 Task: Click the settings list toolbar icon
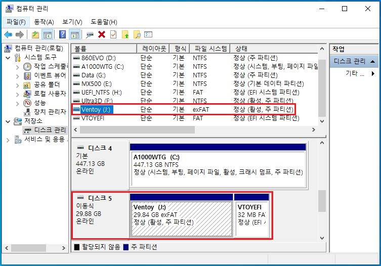[148, 34]
